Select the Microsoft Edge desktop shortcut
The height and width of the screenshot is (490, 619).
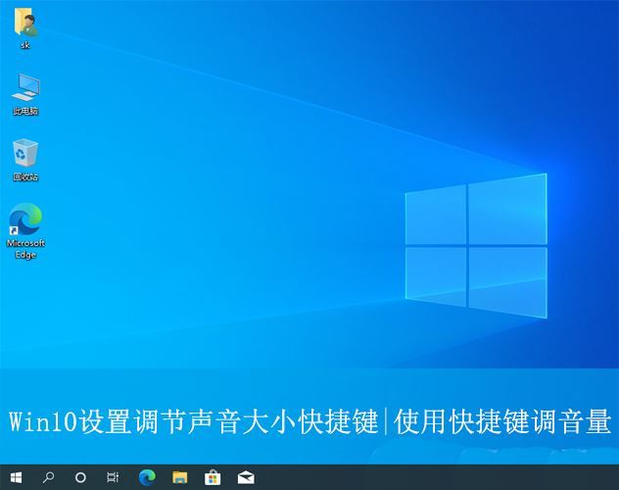click(x=25, y=219)
